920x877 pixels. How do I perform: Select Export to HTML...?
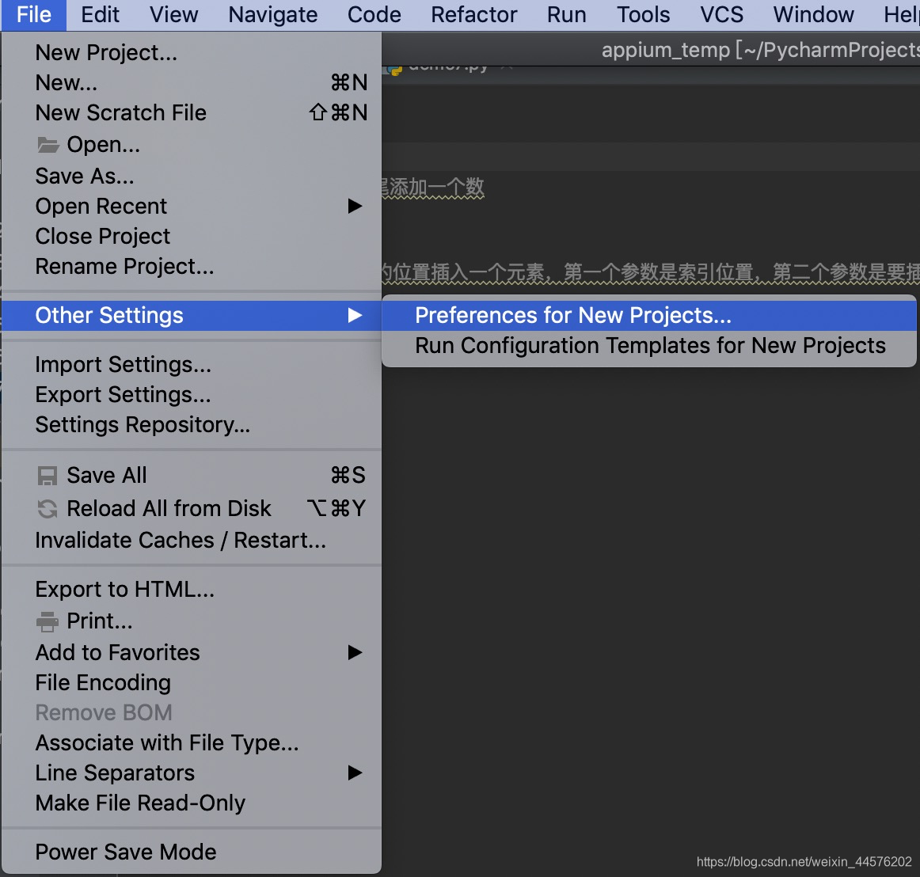192,589
